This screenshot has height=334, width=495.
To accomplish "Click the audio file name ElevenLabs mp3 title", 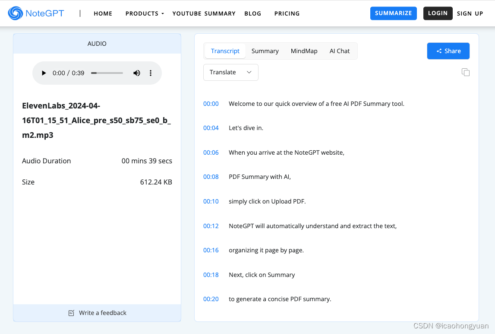I will point(97,121).
